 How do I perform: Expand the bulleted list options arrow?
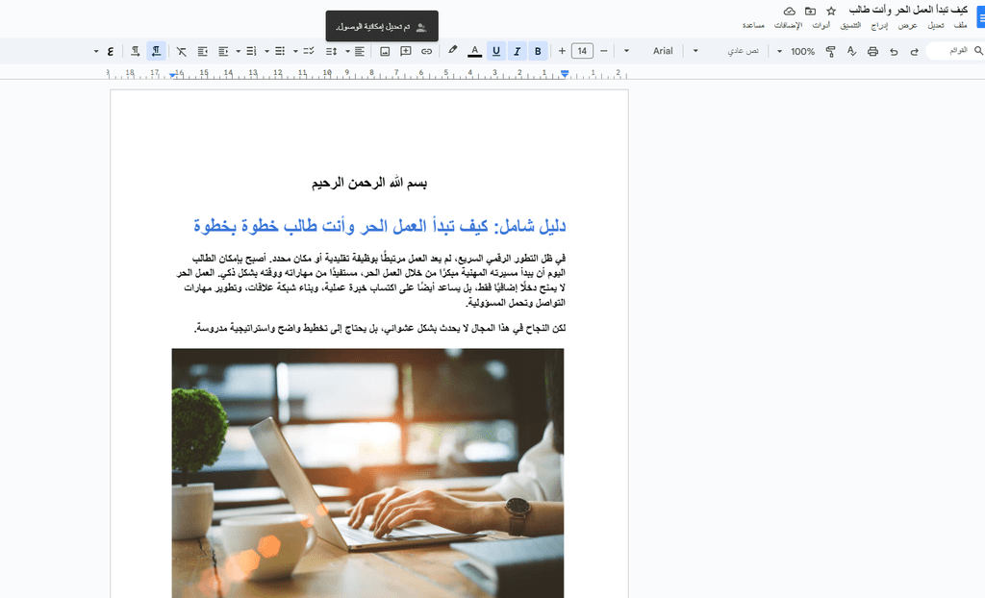tap(267, 52)
